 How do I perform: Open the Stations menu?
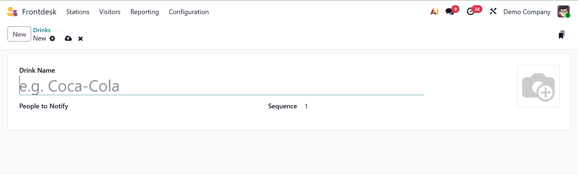point(78,12)
